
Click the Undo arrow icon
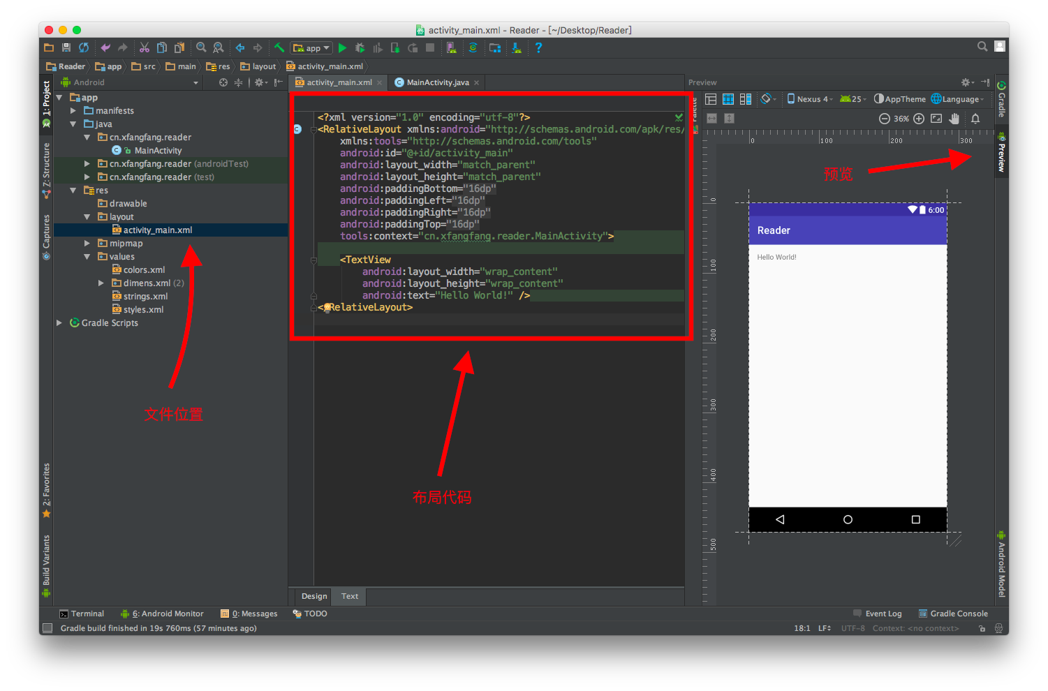point(105,47)
